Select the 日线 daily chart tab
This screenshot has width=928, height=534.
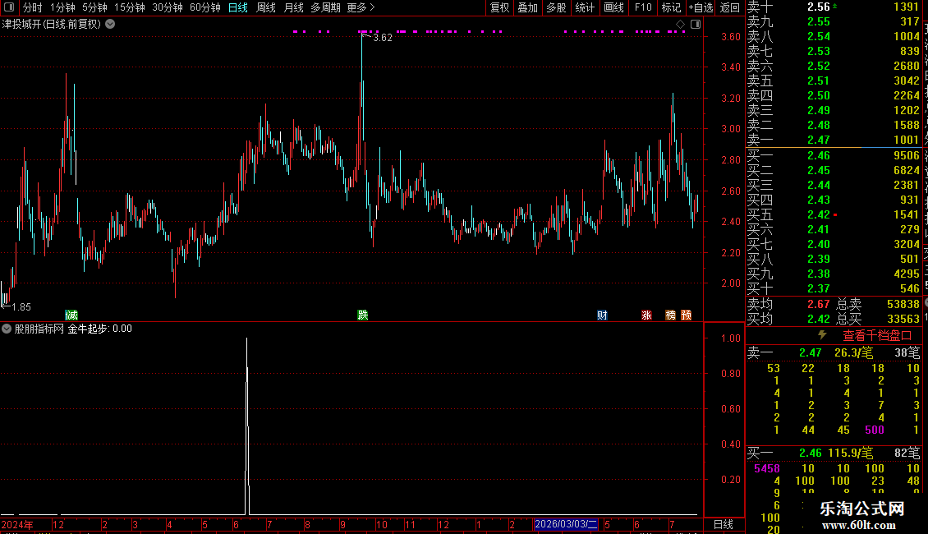click(238, 7)
